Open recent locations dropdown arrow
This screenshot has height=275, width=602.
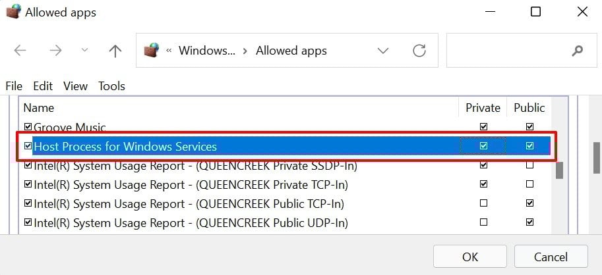click(84, 51)
